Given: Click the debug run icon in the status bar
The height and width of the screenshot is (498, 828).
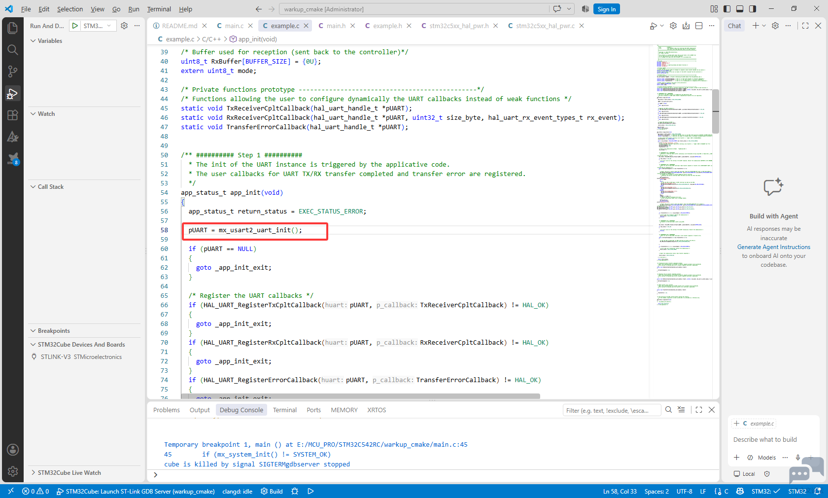Looking at the screenshot, I should [310, 491].
